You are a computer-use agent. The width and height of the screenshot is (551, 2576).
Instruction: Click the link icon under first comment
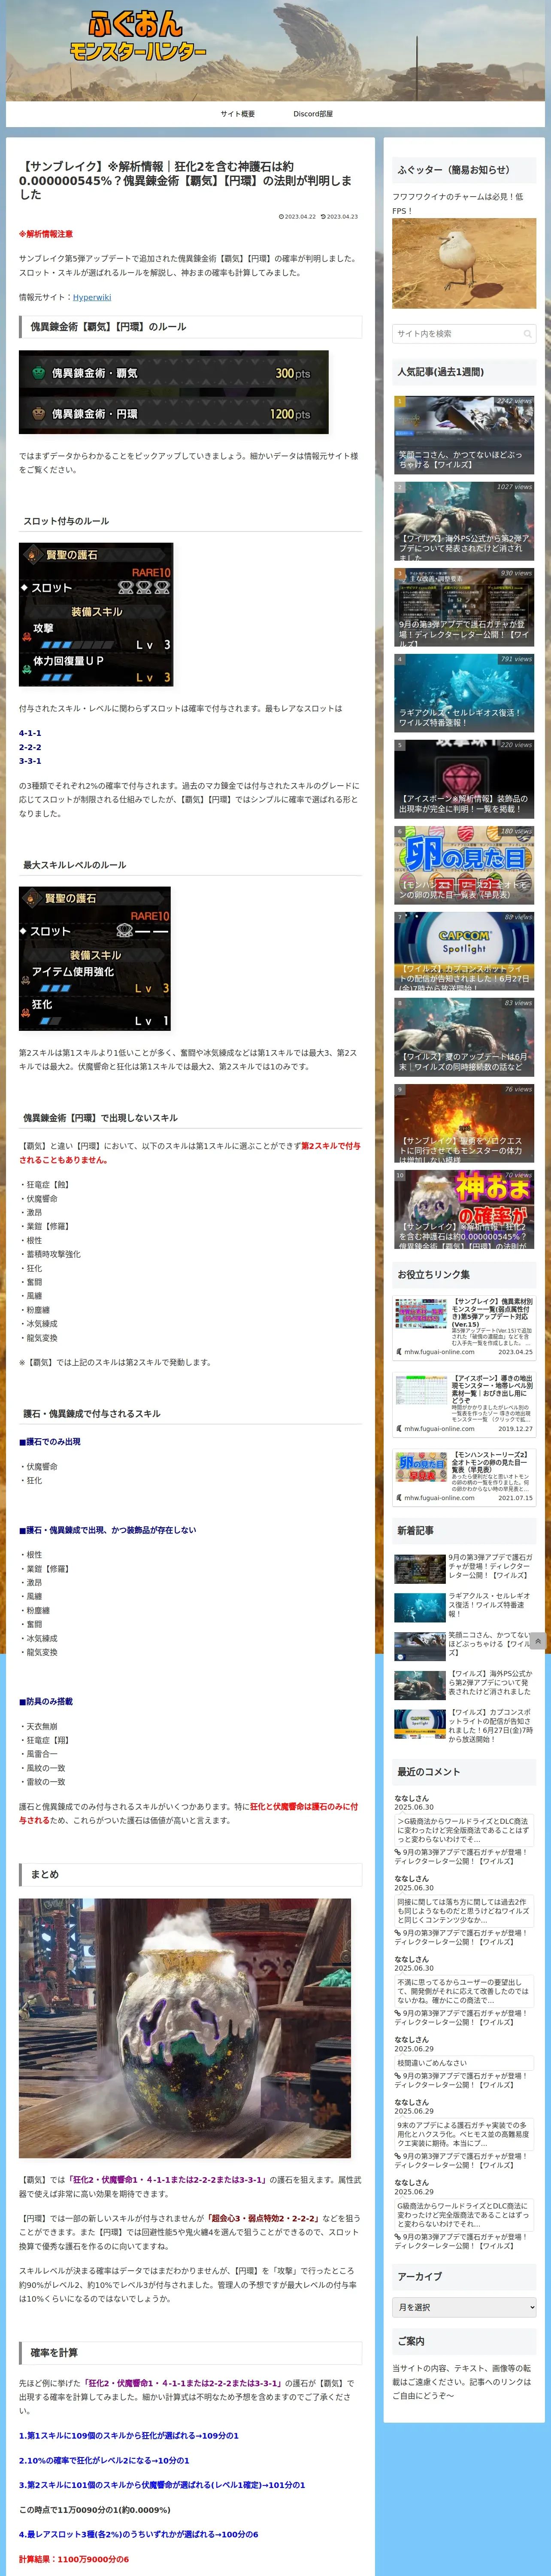(398, 1853)
